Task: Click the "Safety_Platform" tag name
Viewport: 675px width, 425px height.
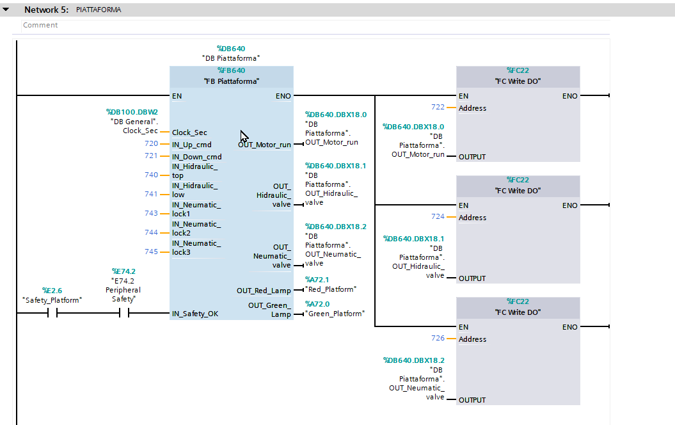Action: pos(52,300)
